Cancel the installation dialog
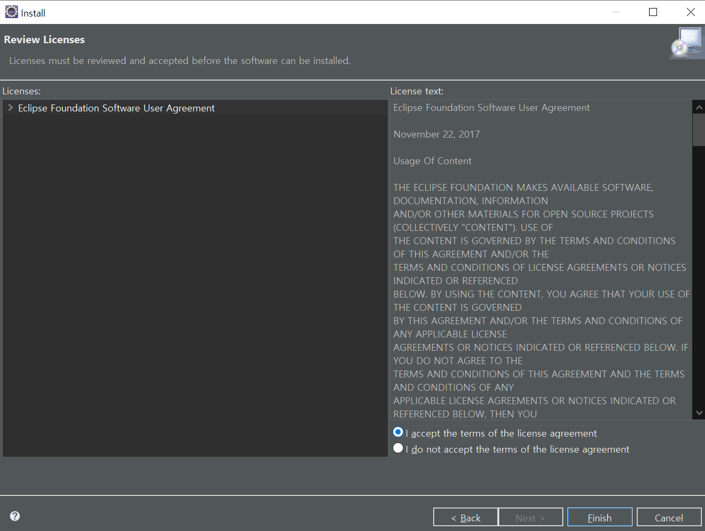 click(x=669, y=517)
